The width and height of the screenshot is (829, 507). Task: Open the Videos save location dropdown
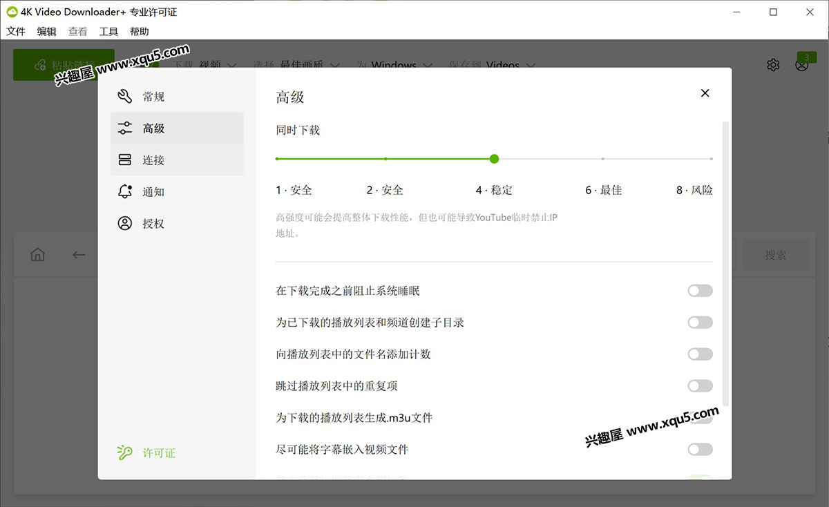pyautogui.click(x=511, y=65)
